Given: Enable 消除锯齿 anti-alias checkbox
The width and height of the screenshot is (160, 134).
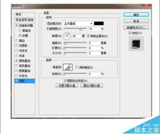Looking at the screenshot, I should coord(77,67).
